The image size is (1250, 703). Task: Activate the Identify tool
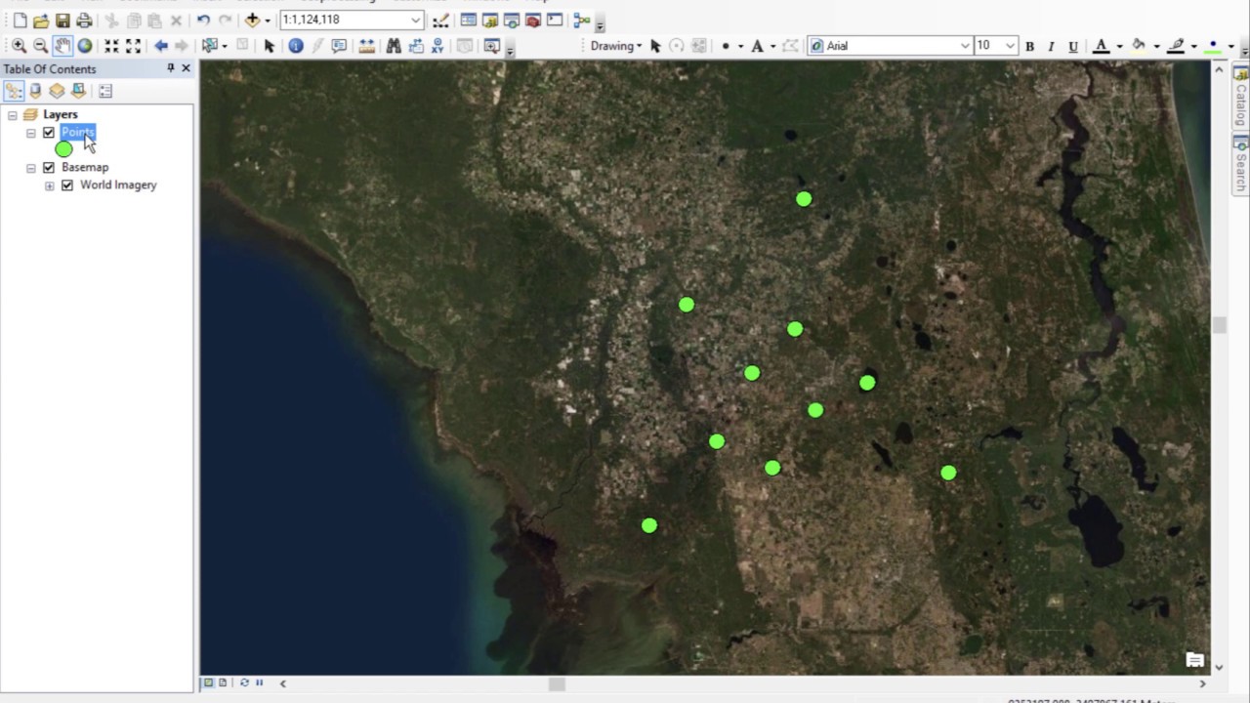(x=296, y=46)
